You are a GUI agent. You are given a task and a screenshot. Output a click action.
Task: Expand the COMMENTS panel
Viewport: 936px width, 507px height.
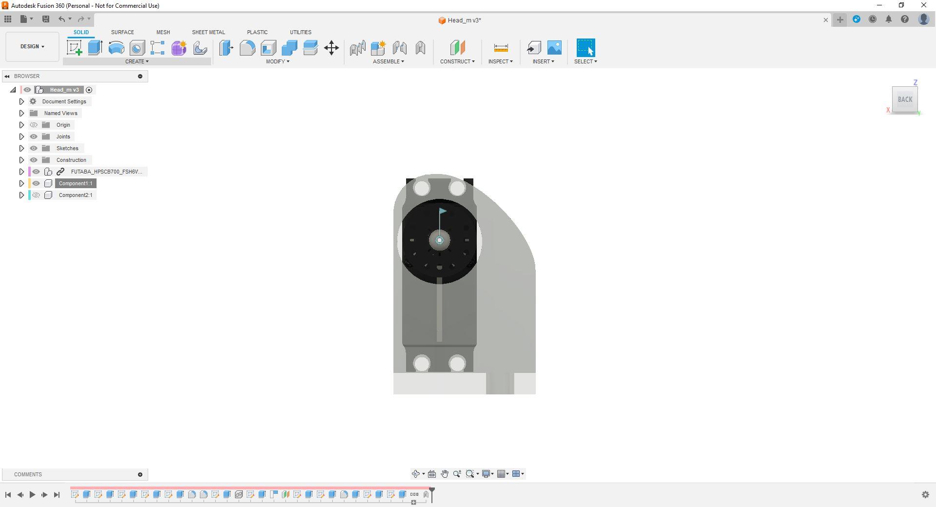click(x=140, y=474)
